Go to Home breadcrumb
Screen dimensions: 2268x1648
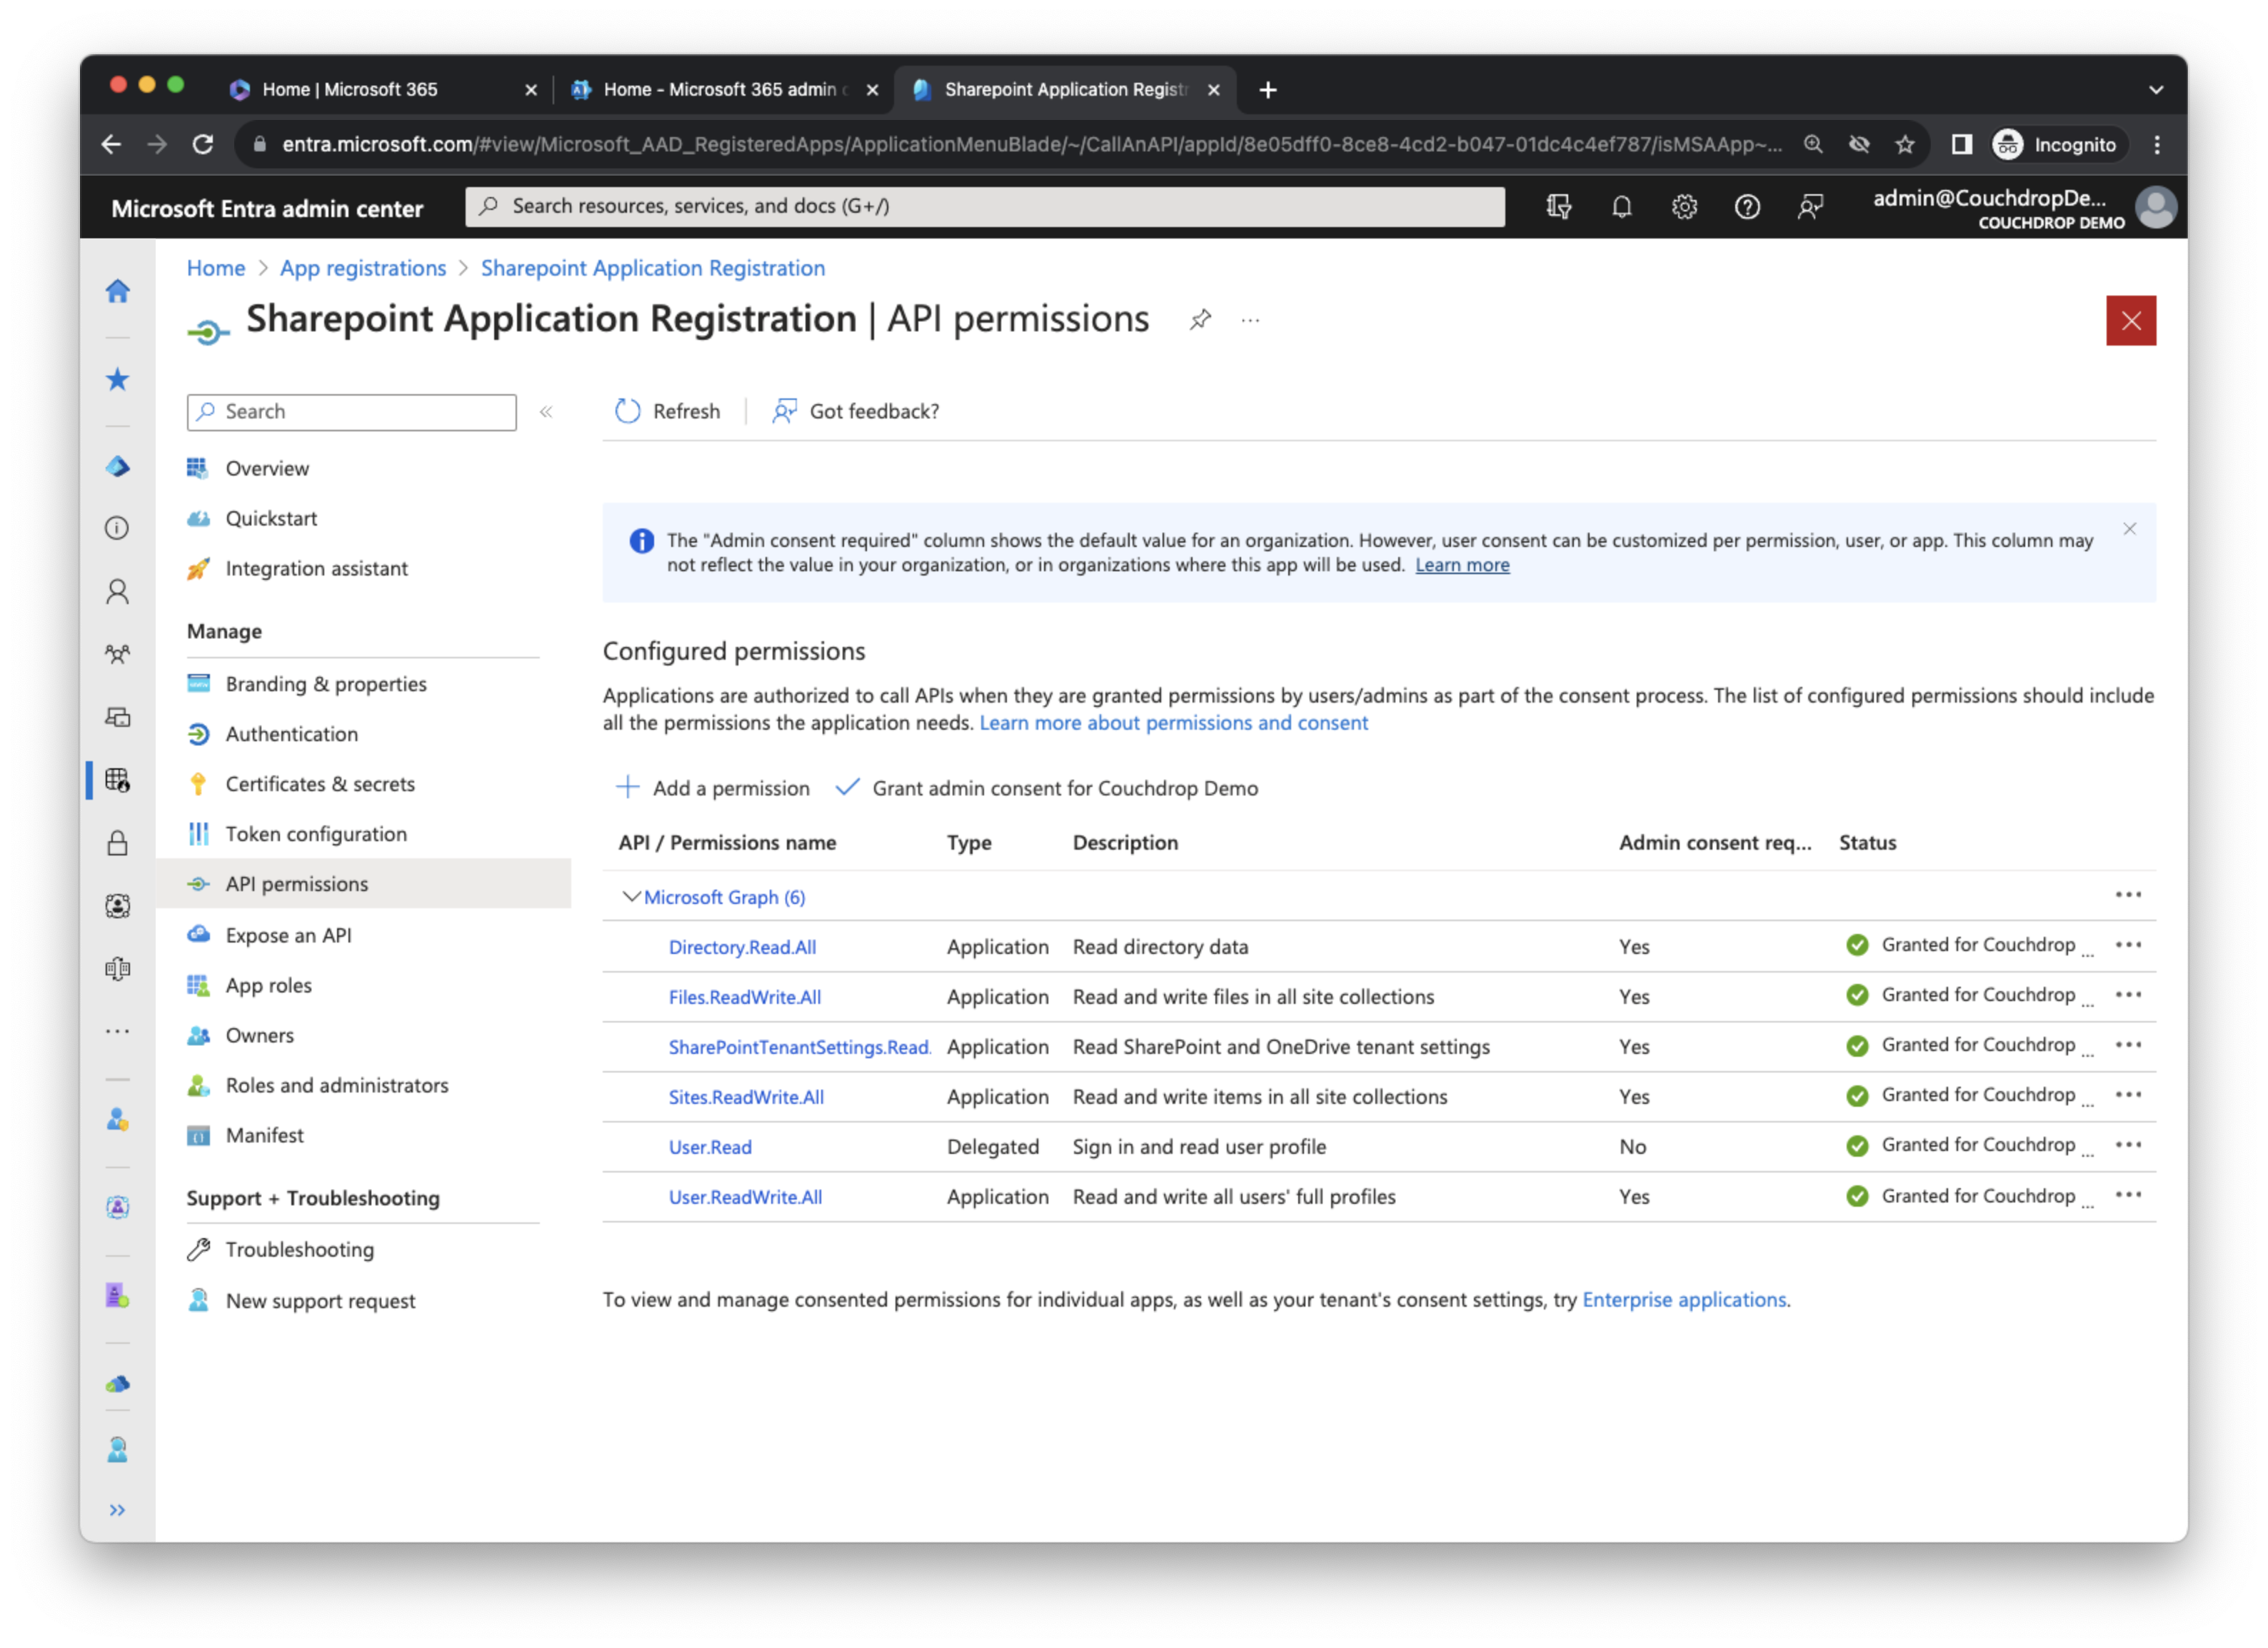pyautogui.click(x=216, y=268)
